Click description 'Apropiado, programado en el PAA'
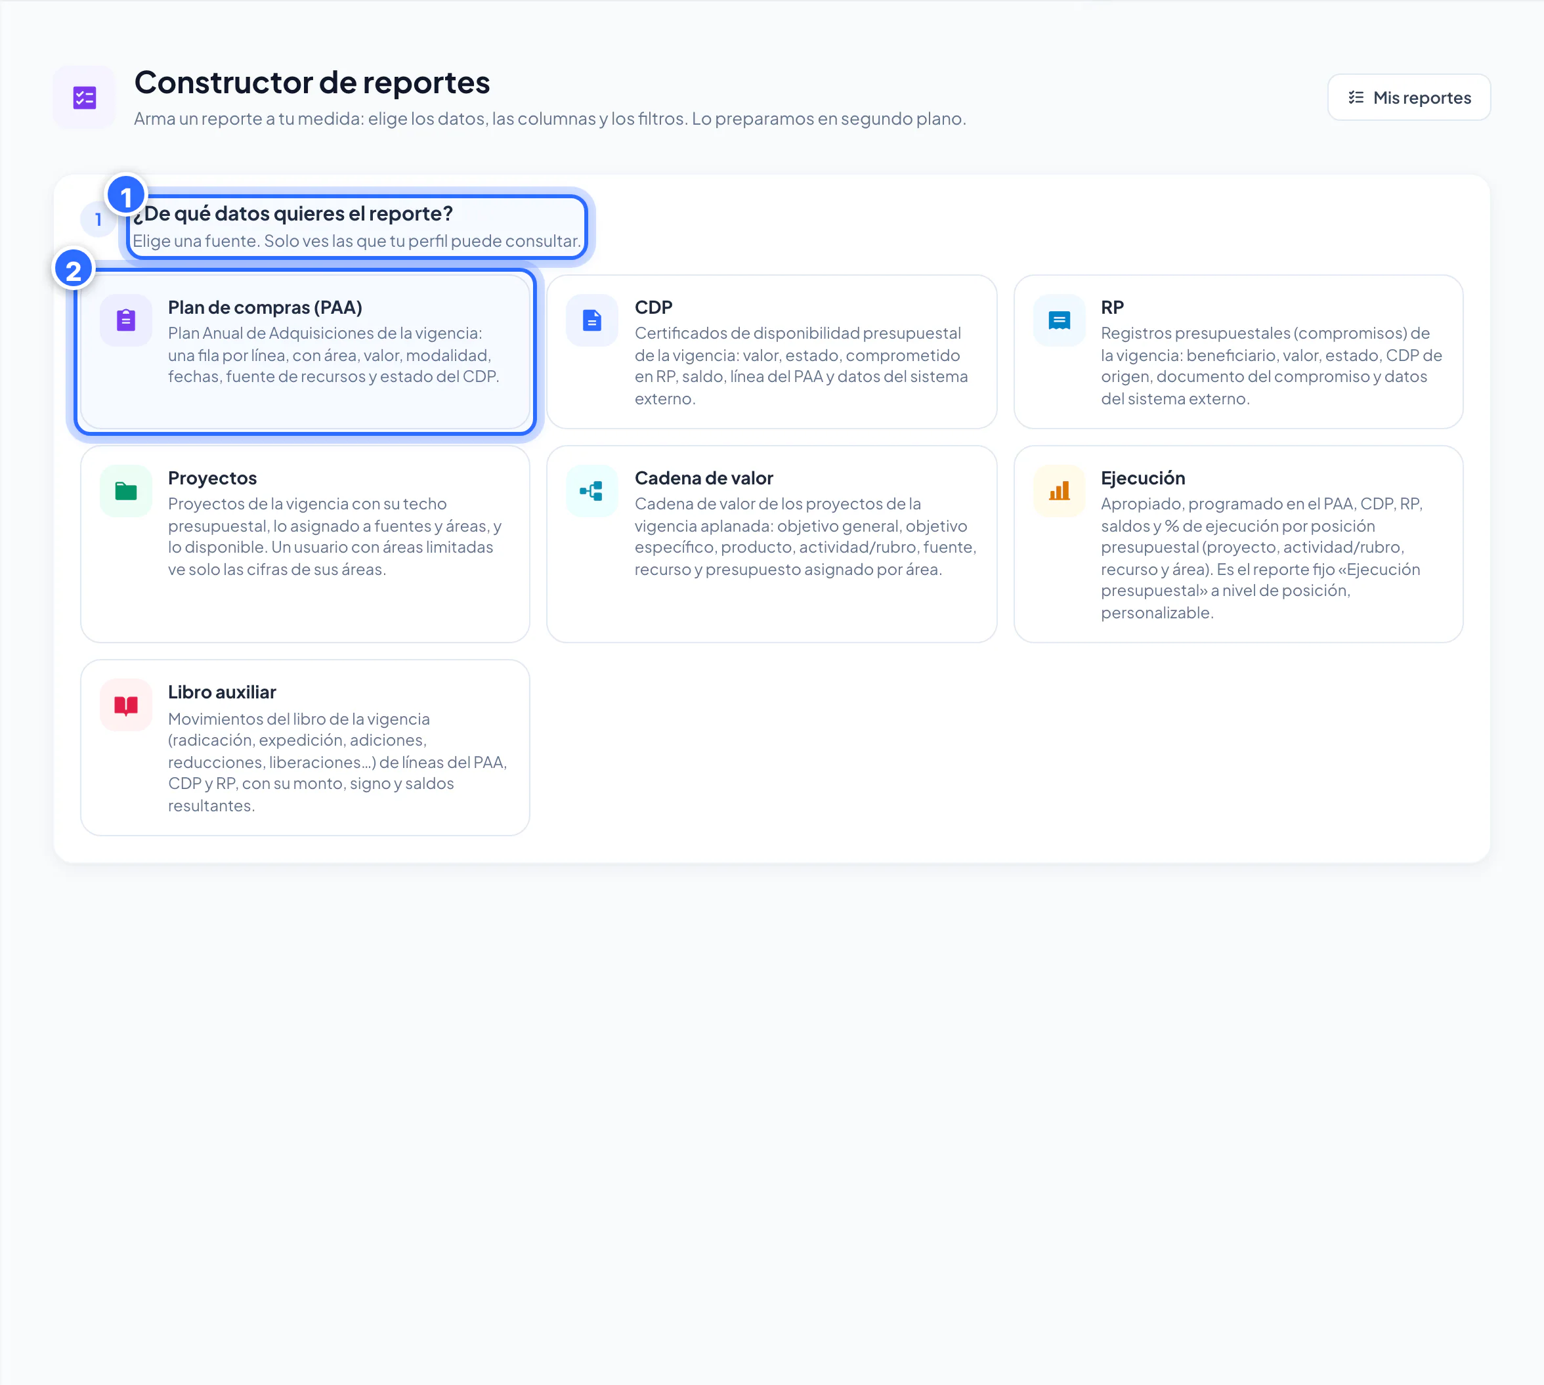 (x=1228, y=503)
